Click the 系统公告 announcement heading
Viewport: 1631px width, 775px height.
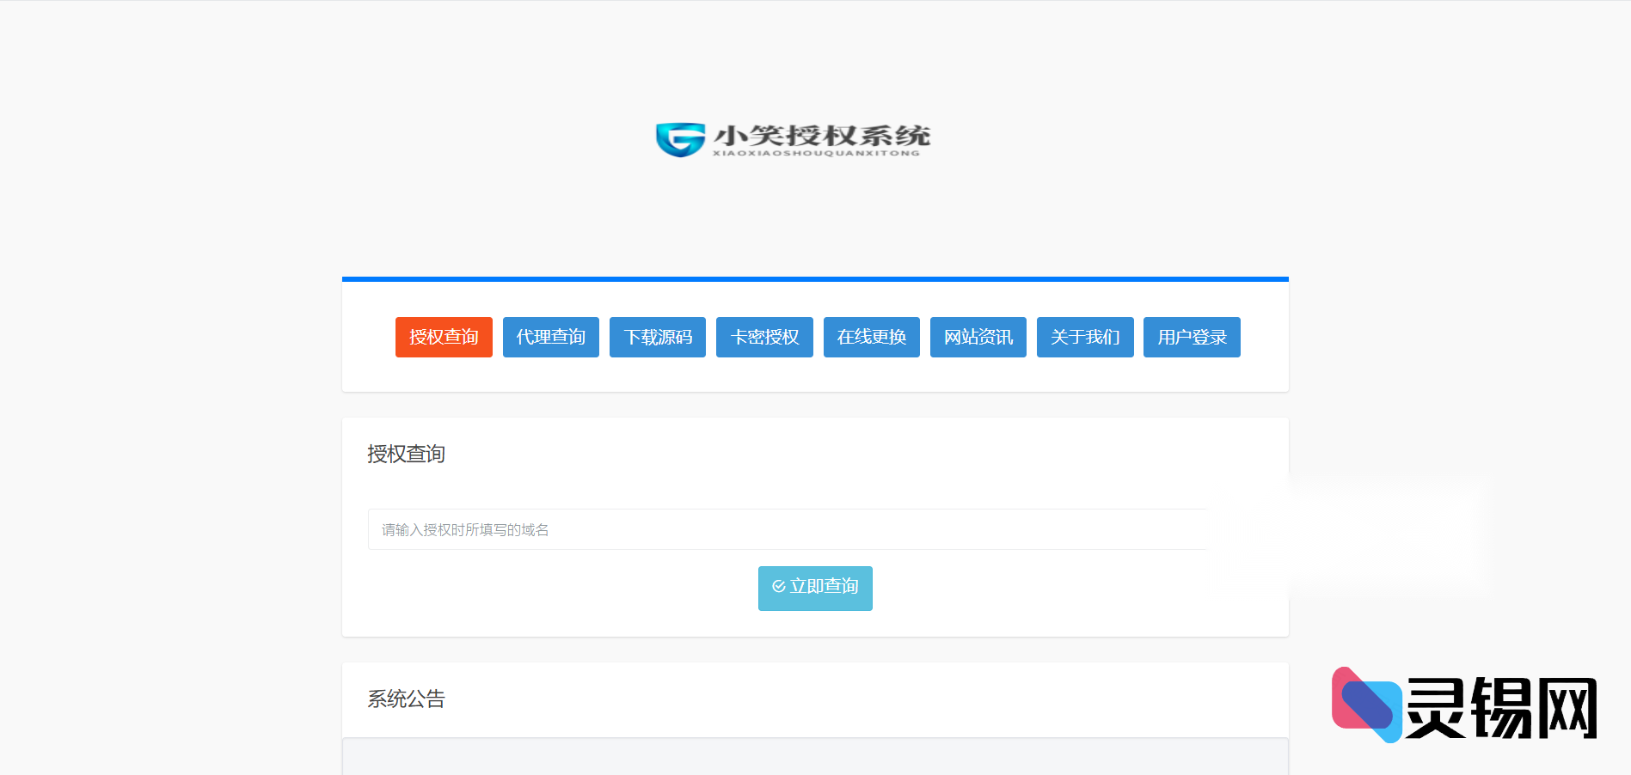point(407,699)
